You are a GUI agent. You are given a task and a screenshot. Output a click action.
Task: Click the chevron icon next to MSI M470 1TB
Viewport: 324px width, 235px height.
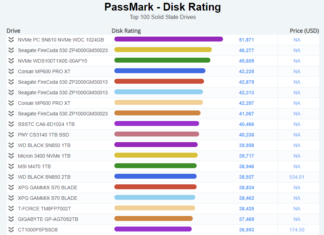click(11, 166)
